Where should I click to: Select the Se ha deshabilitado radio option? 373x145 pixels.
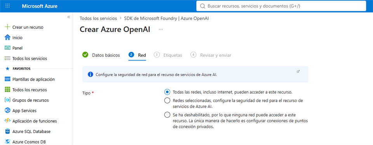(167, 115)
